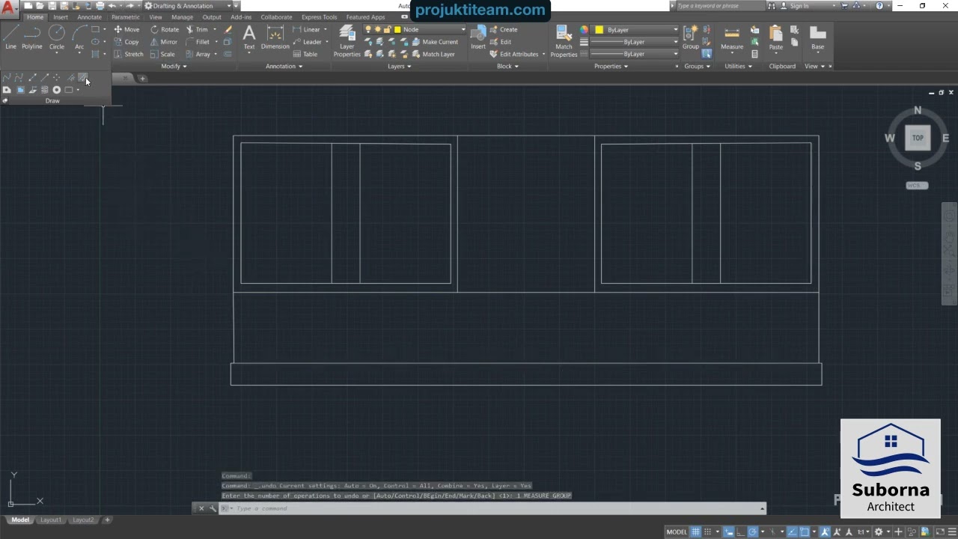The height and width of the screenshot is (539, 958).
Task: Click the Paste icon
Action: [x=776, y=37]
